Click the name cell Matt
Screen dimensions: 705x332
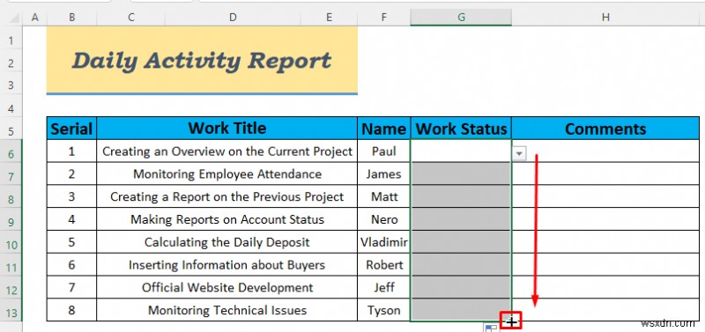pos(384,196)
